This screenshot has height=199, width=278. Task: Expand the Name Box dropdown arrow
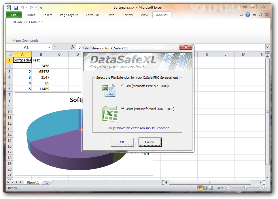coord(49,47)
